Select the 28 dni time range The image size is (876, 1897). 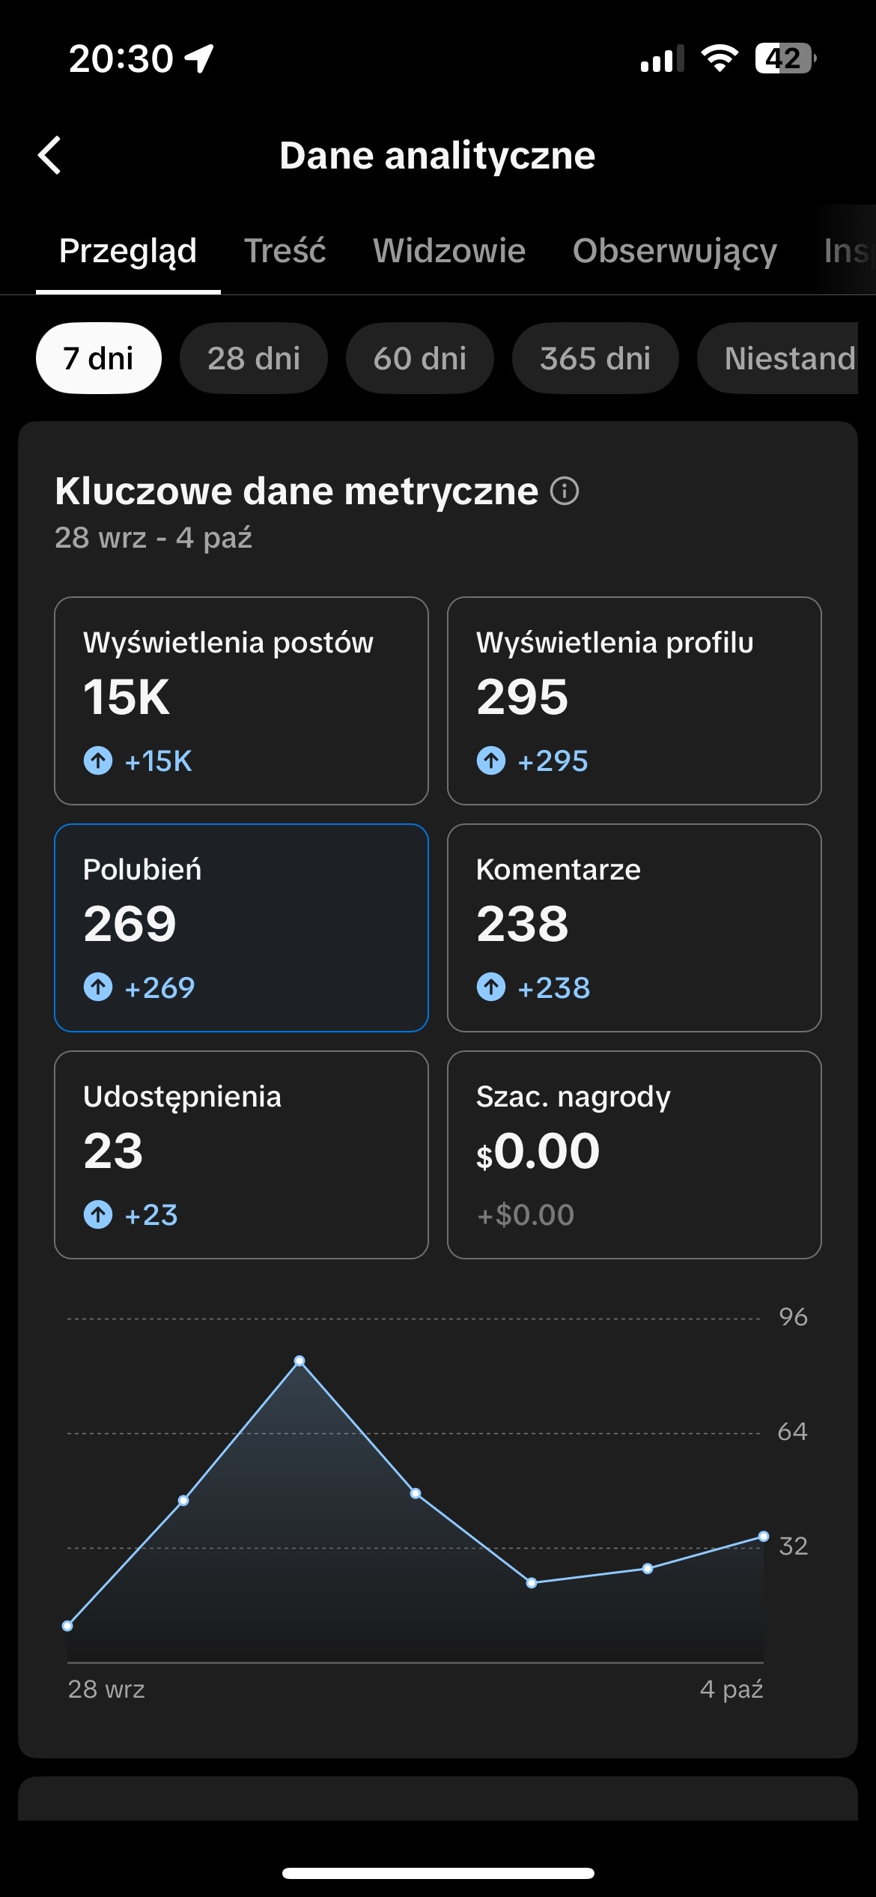pyautogui.click(x=254, y=358)
